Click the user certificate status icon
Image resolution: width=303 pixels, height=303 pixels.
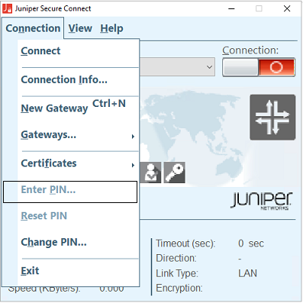pos(150,172)
